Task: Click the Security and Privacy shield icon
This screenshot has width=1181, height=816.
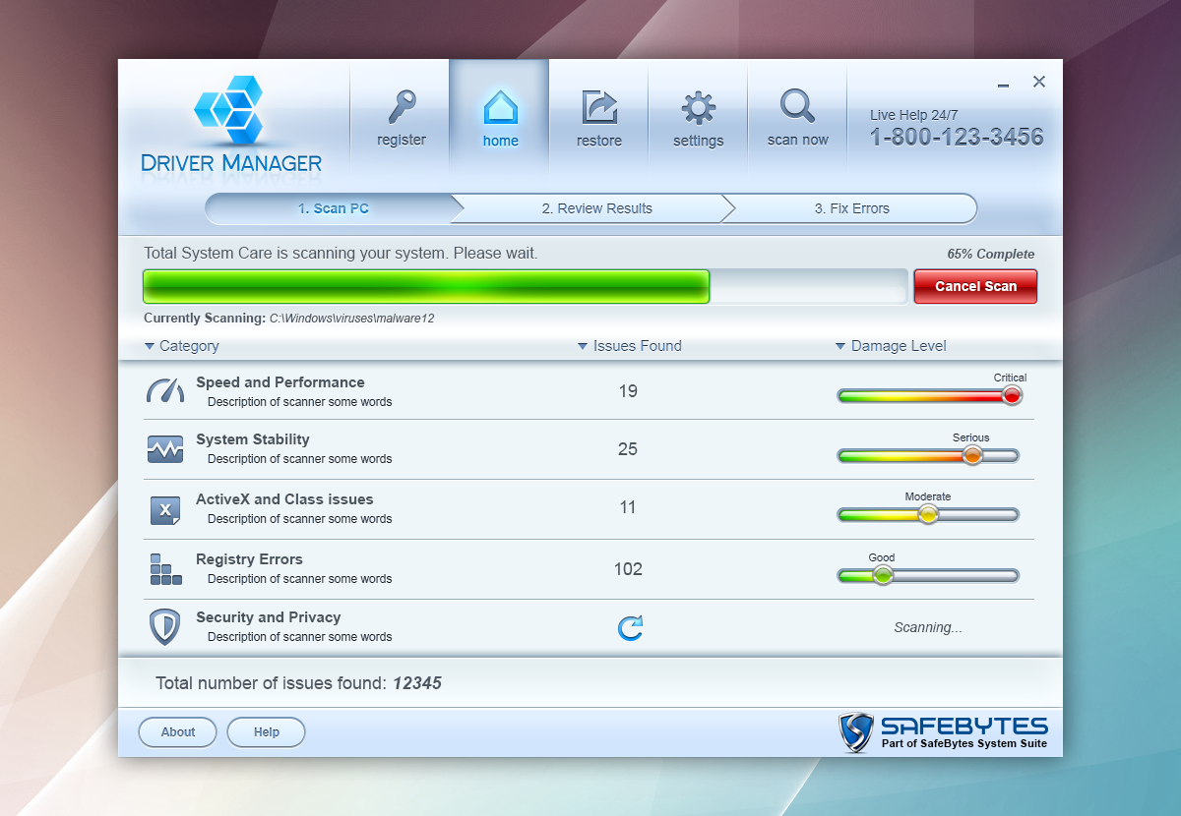Action: [x=164, y=627]
